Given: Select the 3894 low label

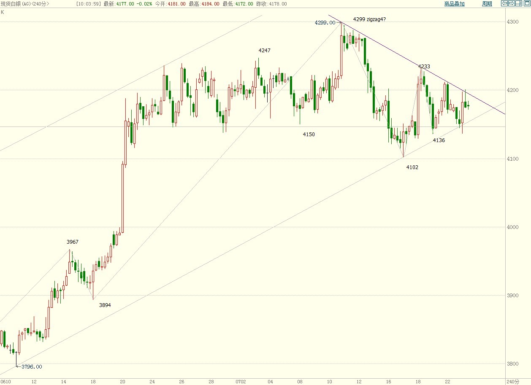Looking at the screenshot, I should click(x=105, y=305).
